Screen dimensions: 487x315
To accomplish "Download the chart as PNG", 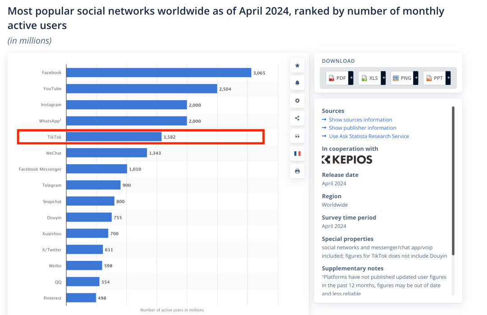I will click(402, 78).
